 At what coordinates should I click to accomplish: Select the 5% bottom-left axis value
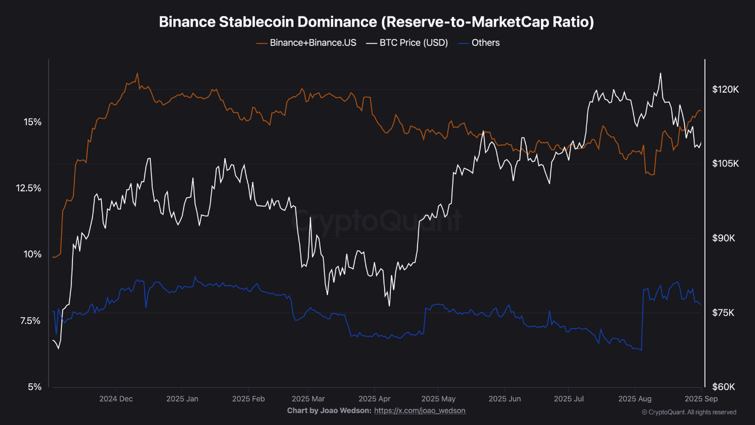point(35,387)
